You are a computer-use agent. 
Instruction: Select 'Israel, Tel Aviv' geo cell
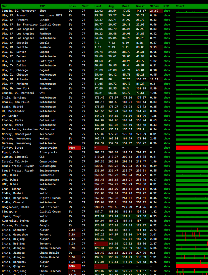(15, 161)
